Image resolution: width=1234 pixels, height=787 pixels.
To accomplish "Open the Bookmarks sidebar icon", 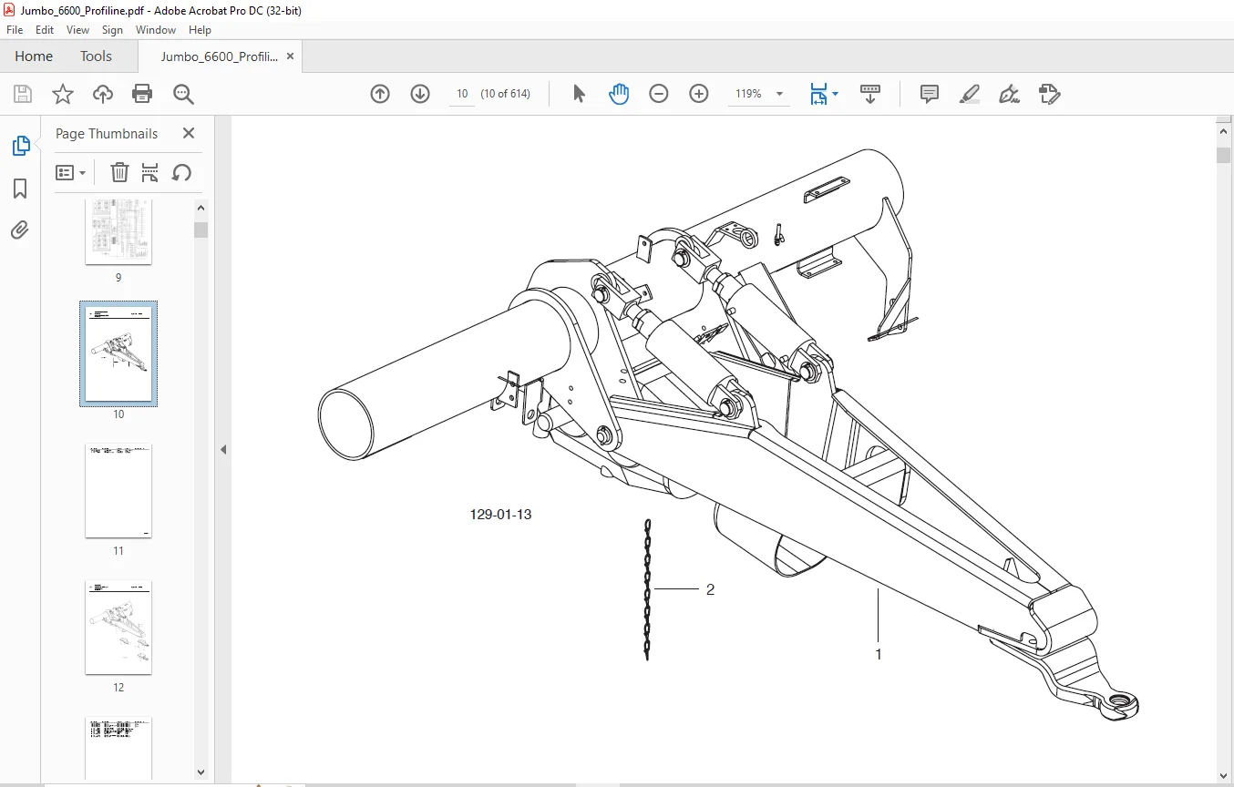I will pos(20,189).
